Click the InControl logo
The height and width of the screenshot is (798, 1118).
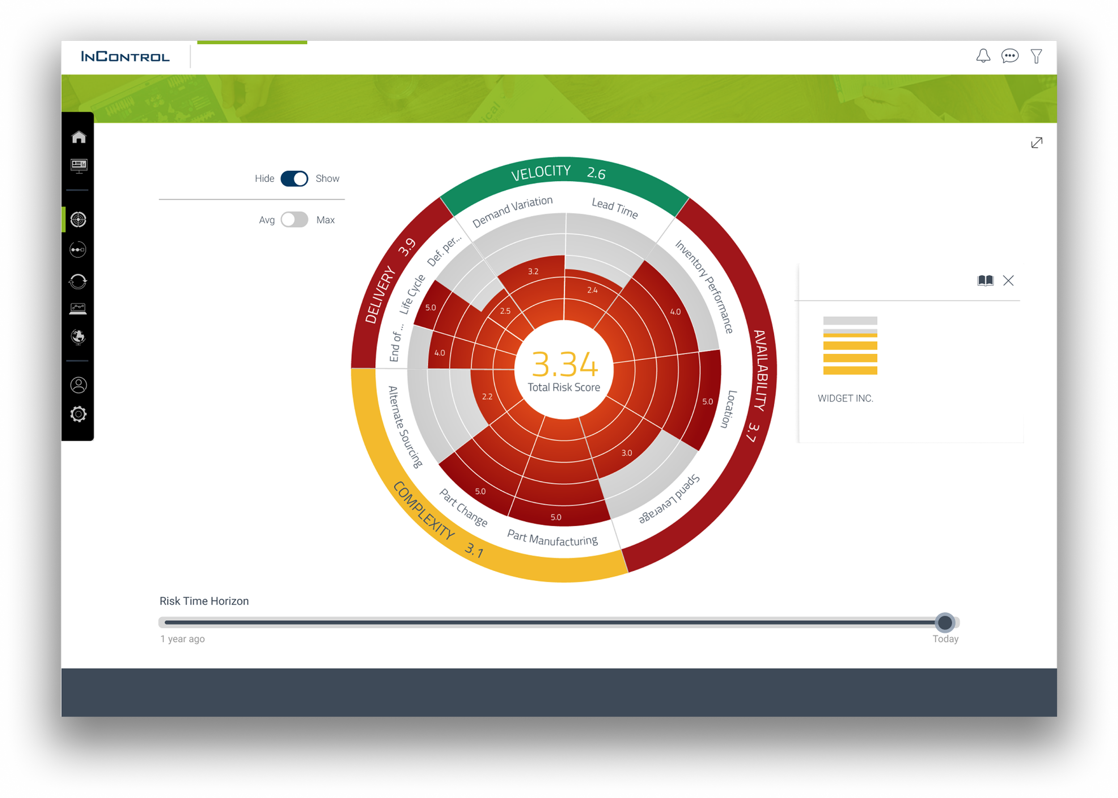point(125,56)
